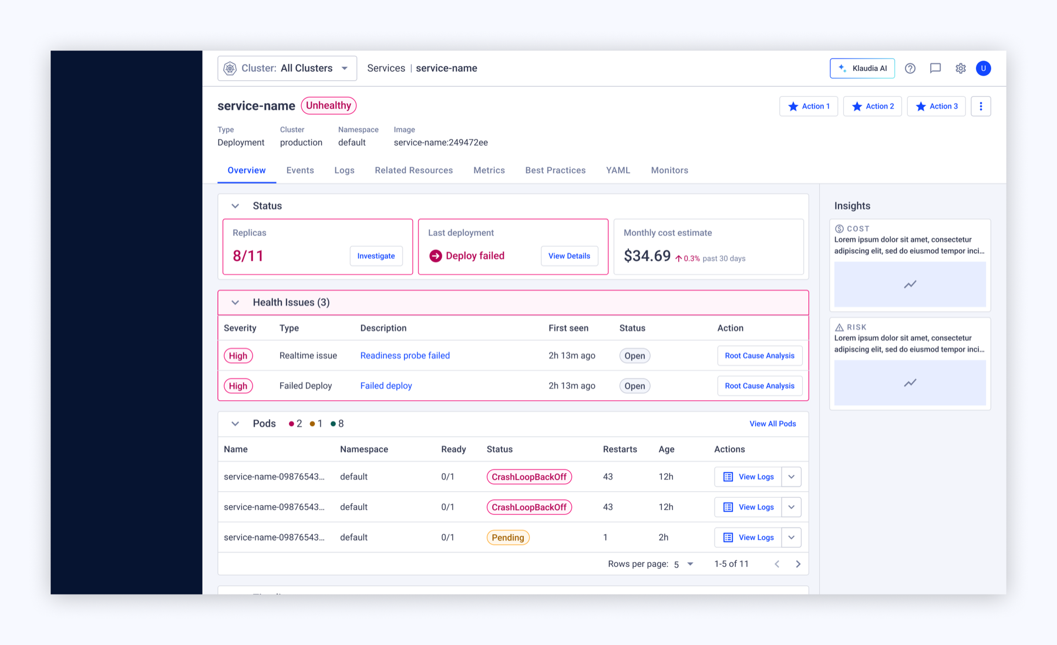Click the Action 1 star button
The height and width of the screenshot is (645, 1057).
click(x=809, y=106)
